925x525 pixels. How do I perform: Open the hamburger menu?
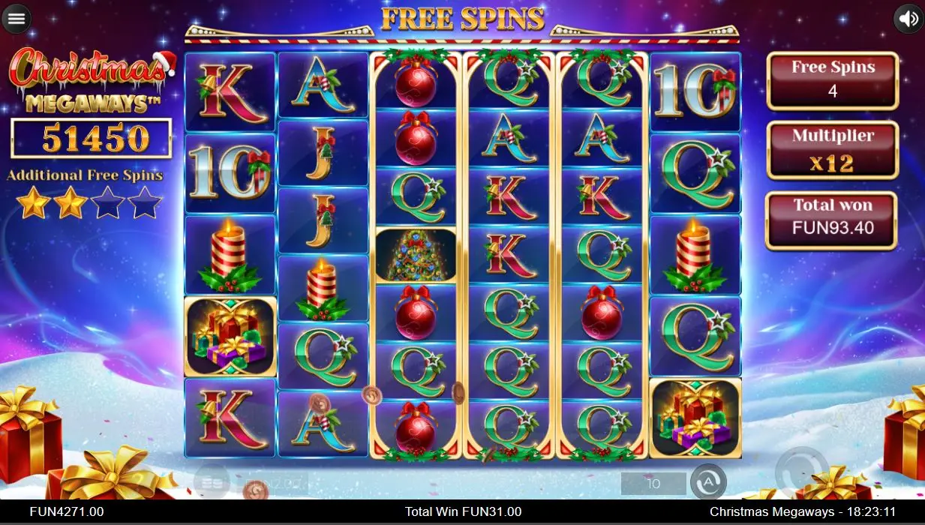tap(17, 19)
